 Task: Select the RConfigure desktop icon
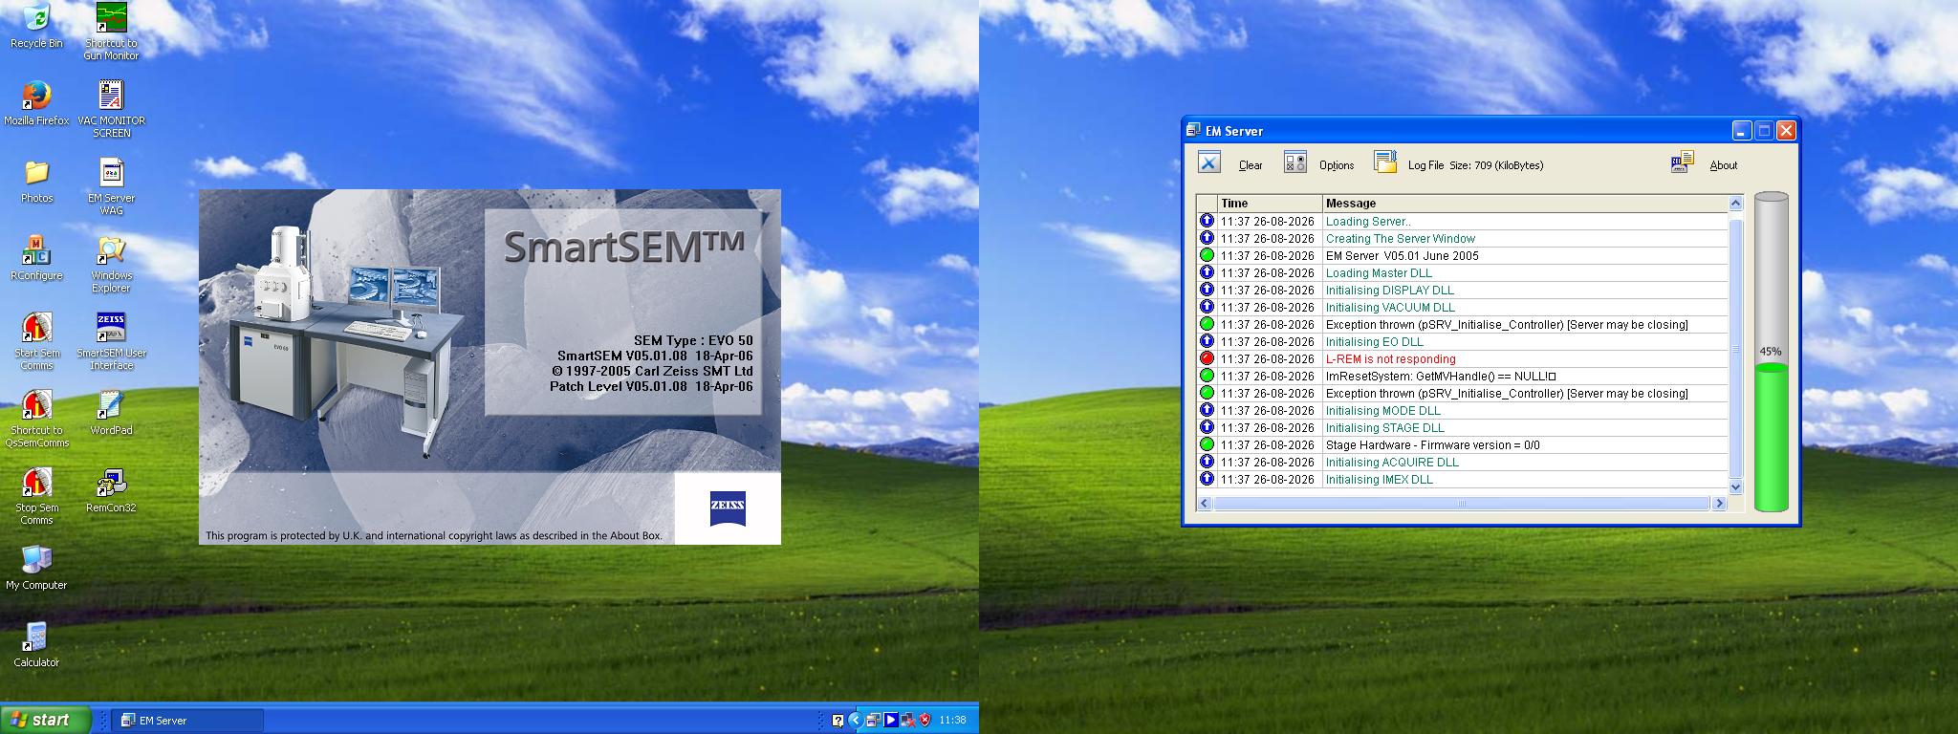(36, 258)
